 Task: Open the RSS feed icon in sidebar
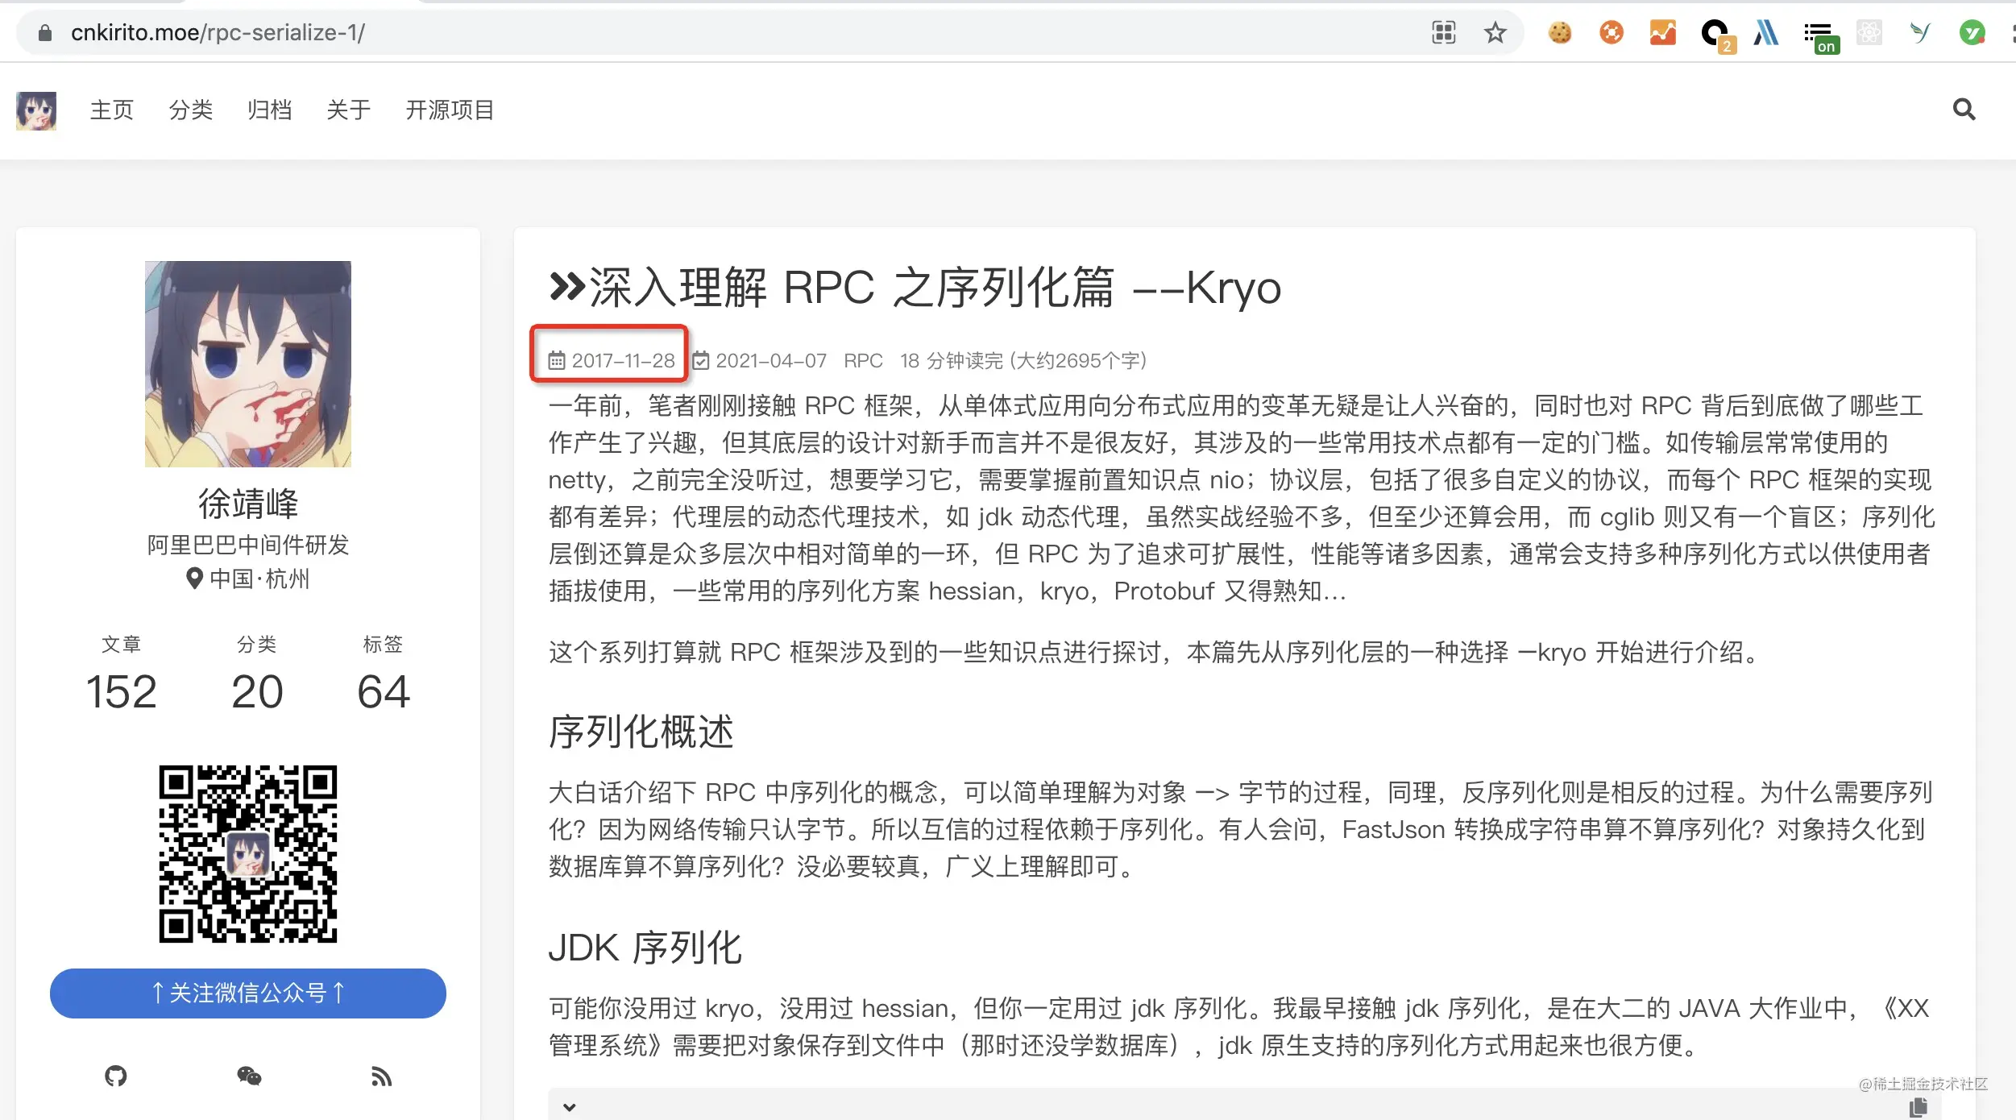point(381,1076)
